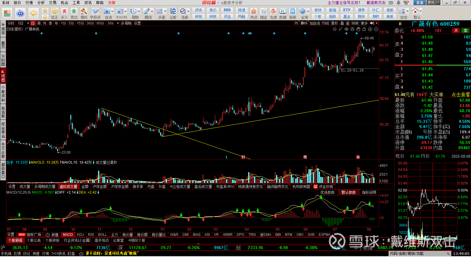Click the ETF button
This screenshot has height=257, width=471.
(x=347, y=10)
